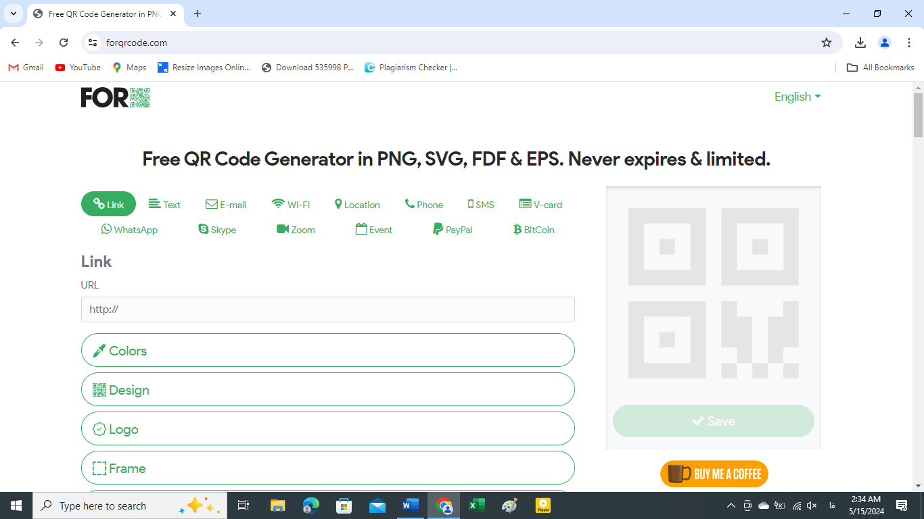Image resolution: width=924 pixels, height=519 pixels.
Task: Expand the Frame section
Action: pyautogui.click(x=328, y=468)
